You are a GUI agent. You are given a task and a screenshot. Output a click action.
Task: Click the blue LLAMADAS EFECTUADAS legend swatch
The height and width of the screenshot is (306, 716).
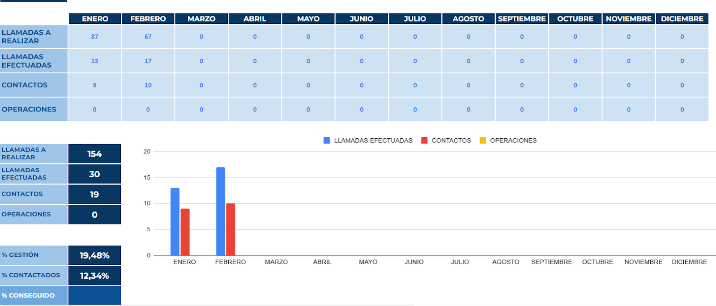(327, 140)
